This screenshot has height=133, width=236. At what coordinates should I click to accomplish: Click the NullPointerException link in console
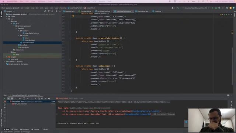point(81,108)
